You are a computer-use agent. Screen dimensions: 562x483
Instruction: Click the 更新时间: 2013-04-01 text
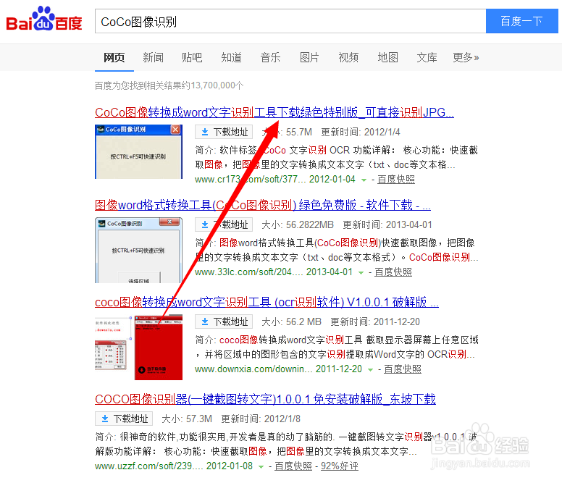(x=387, y=225)
